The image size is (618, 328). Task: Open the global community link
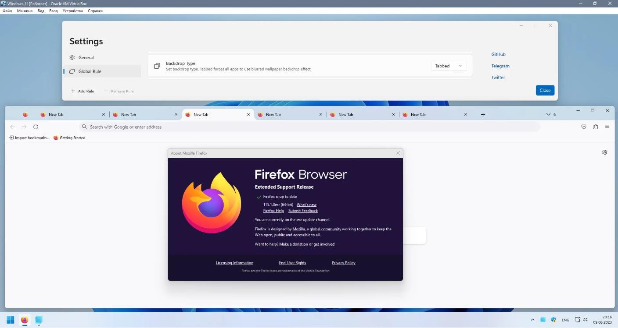click(325, 229)
